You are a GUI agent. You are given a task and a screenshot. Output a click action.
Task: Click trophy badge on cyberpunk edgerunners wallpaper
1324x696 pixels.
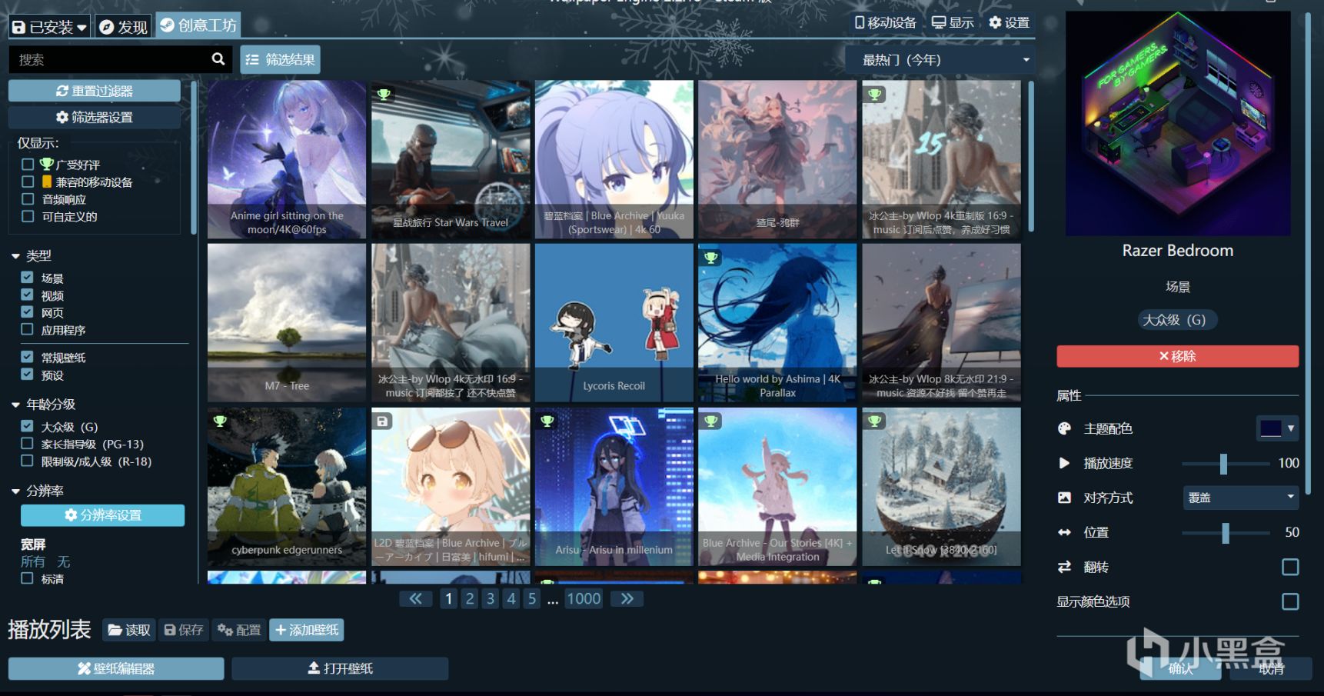click(x=220, y=421)
